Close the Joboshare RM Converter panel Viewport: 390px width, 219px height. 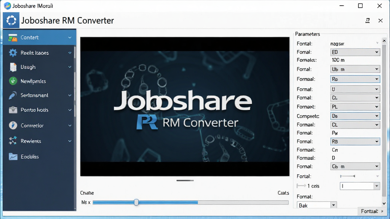tap(380, 21)
